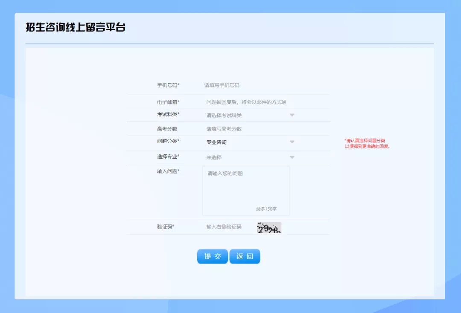Click the 手机号码* label
461x313 pixels.
[x=168, y=85]
